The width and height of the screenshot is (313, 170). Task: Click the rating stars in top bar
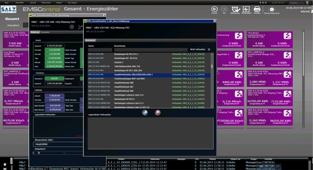click(x=263, y=3)
